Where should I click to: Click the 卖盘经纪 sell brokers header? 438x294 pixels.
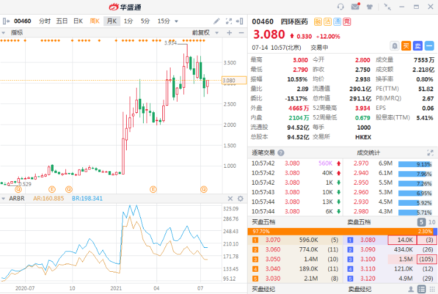(x=360, y=289)
